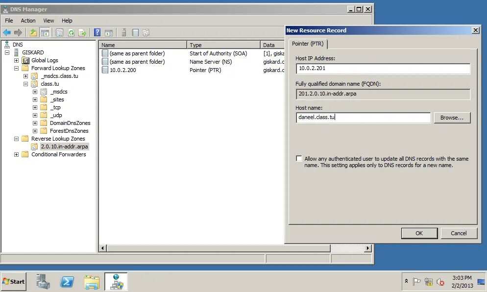Collapse the Reverse Lookup Zones node

[17, 139]
